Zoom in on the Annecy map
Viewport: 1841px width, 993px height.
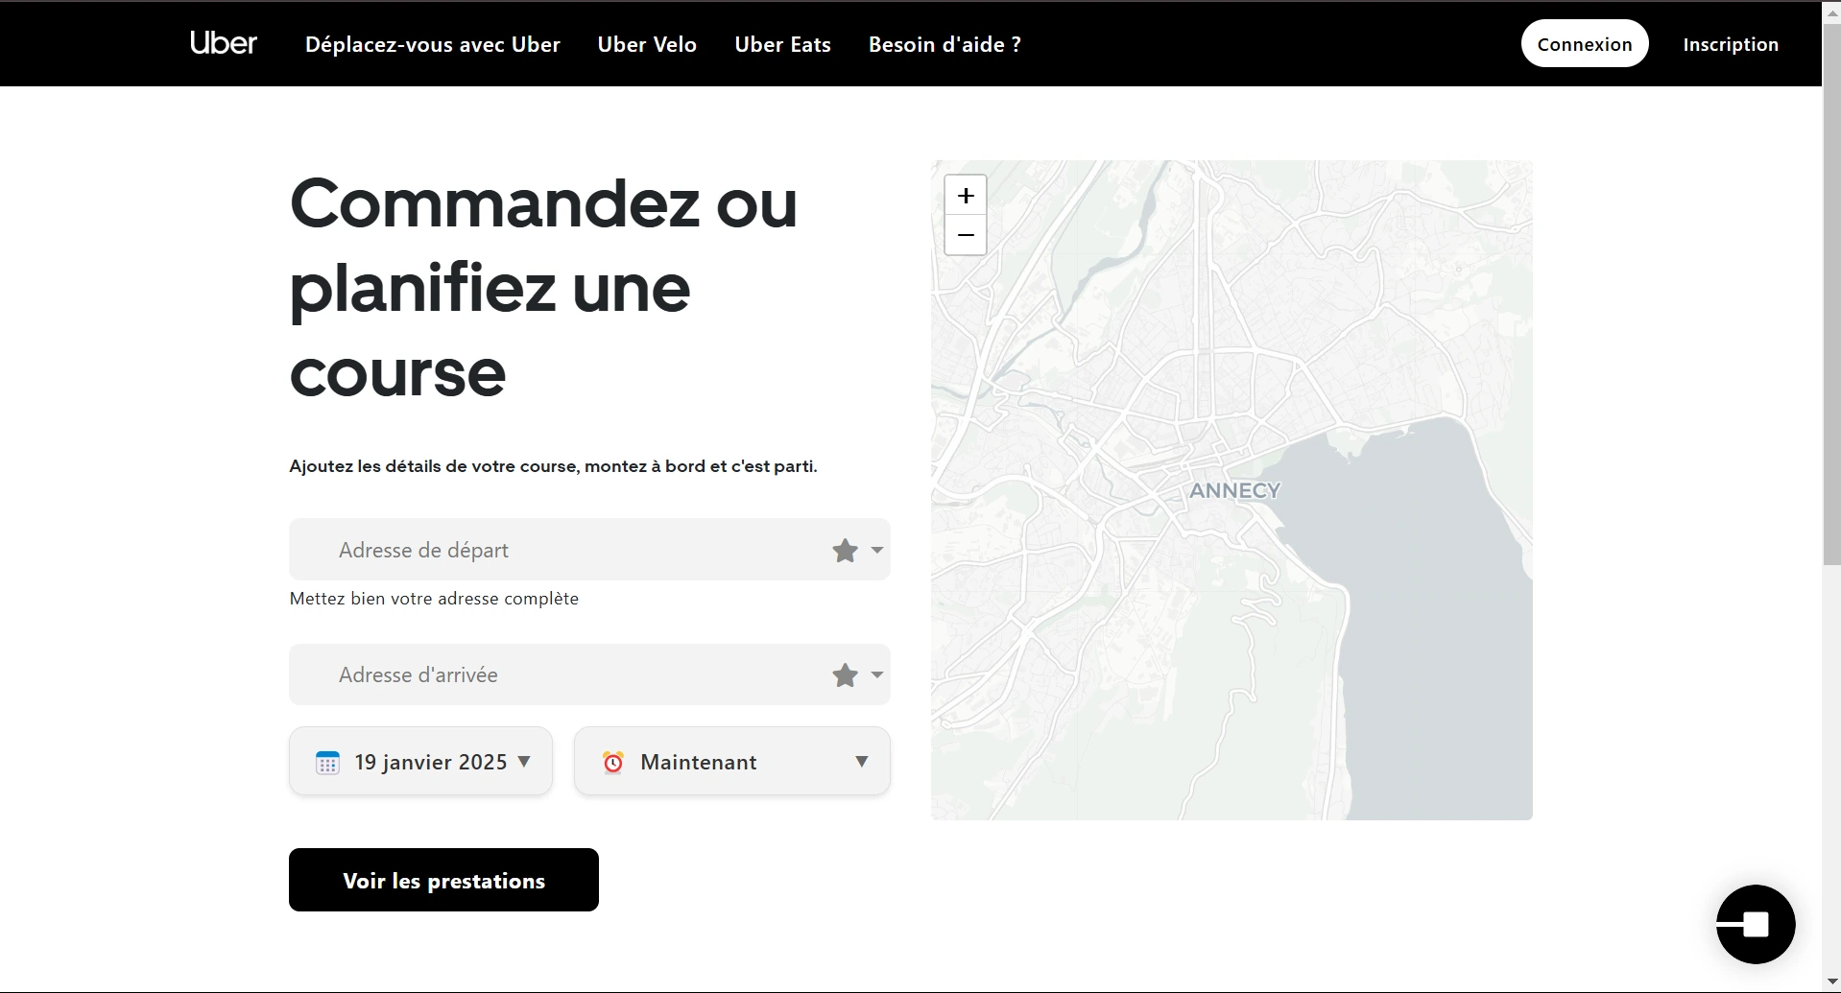coord(966,195)
